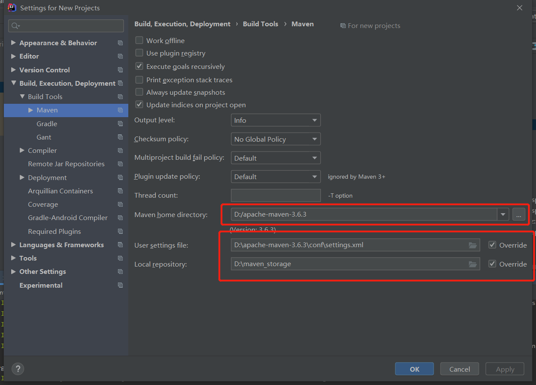536x385 pixels.
Task: Click the project-level icon beside Compiler
Action: [x=120, y=151]
